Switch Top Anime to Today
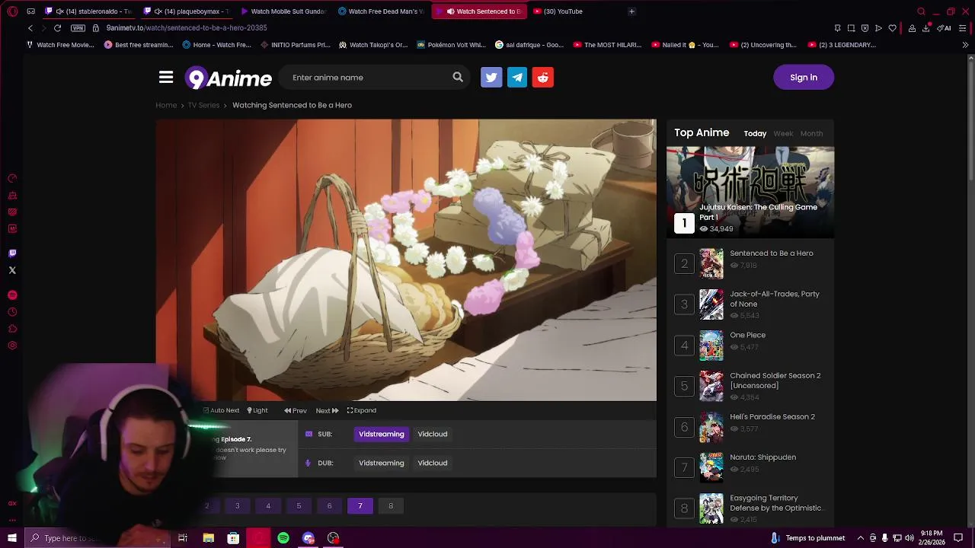Screen dimensions: 975x548 (755, 134)
